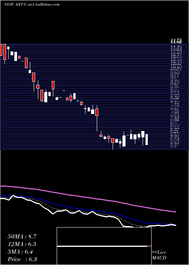The width and height of the screenshot is (189, 265).
Task: Click the NYSE AHT-G chart title
Action: (x=32, y=5)
